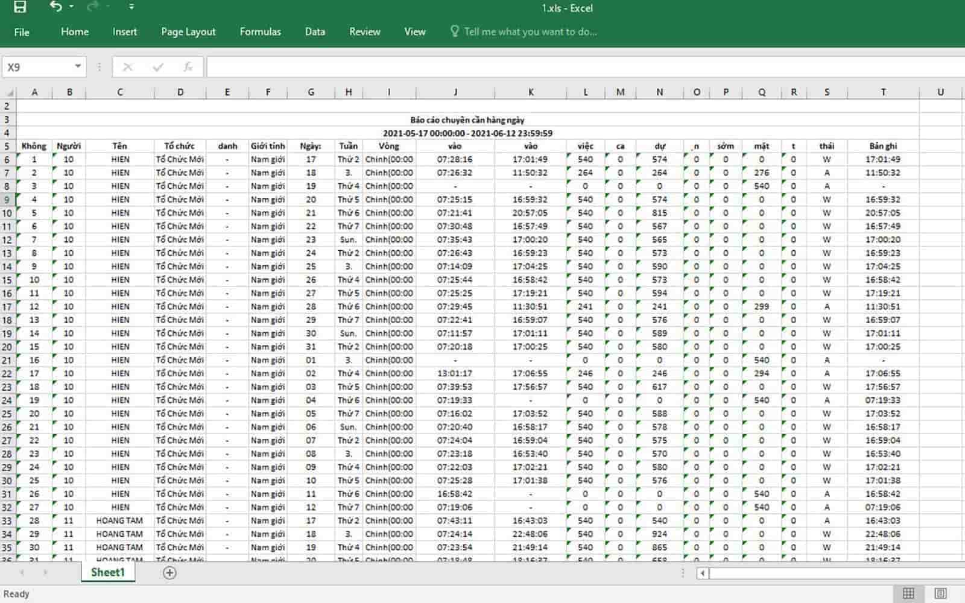Add a new sheet with the plus icon
This screenshot has height=603, width=965.
[x=169, y=573]
